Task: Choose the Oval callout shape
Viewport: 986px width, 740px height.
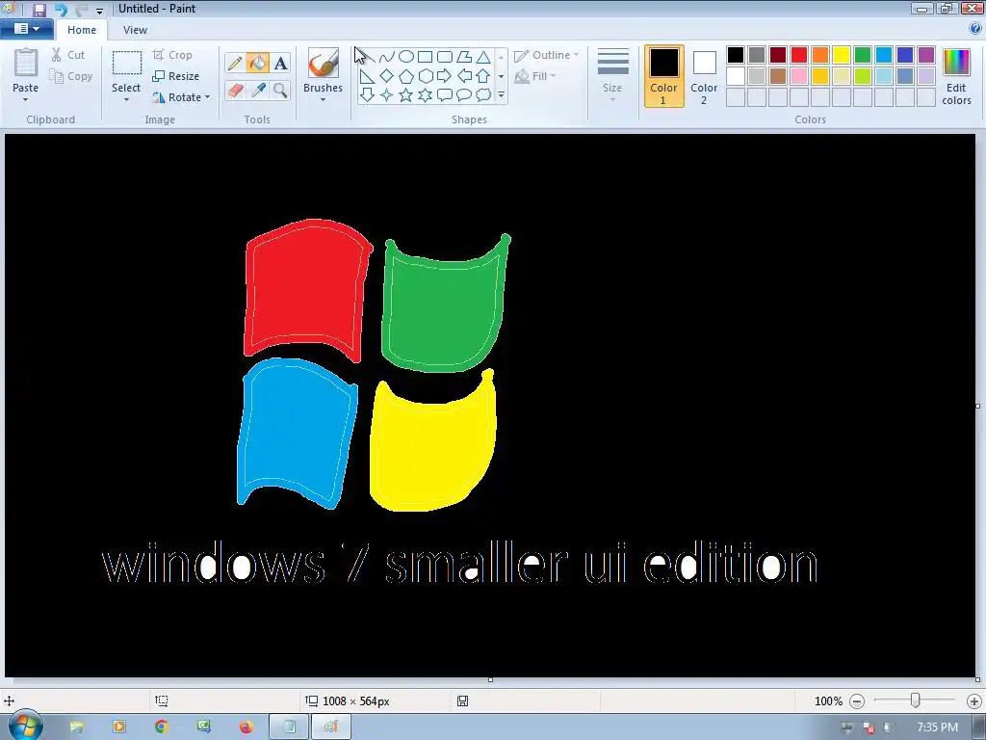Action: pyautogui.click(x=464, y=95)
